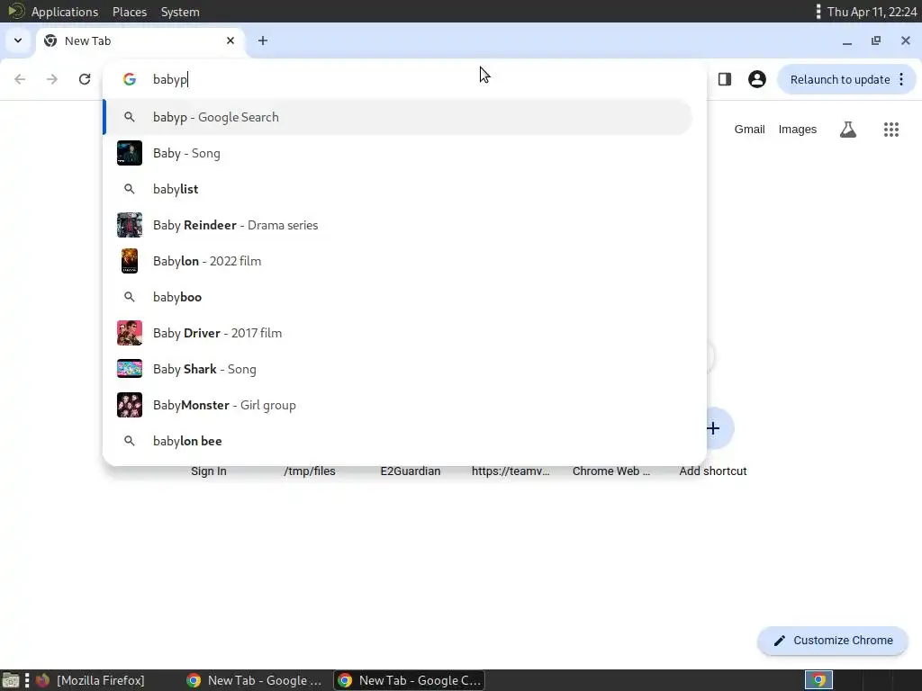Click Chrome icon in workspace switcher
The image size is (922, 691).
[x=818, y=680]
